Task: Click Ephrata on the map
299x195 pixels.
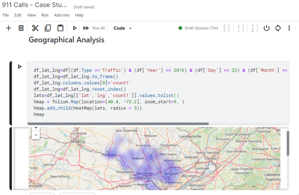Action: 49,165
